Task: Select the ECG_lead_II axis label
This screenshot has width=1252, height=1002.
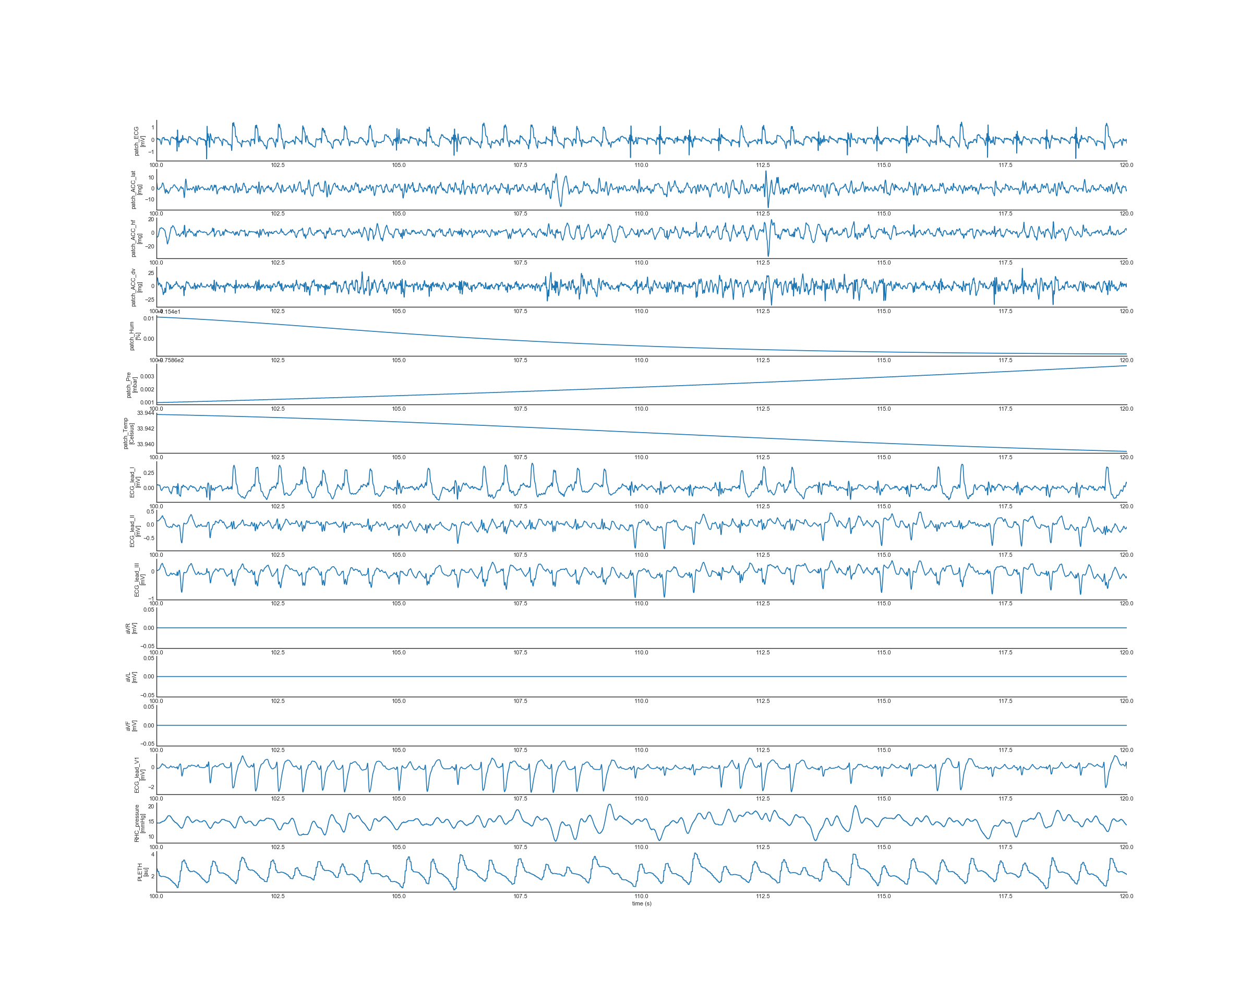Action: [x=135, y=531]
